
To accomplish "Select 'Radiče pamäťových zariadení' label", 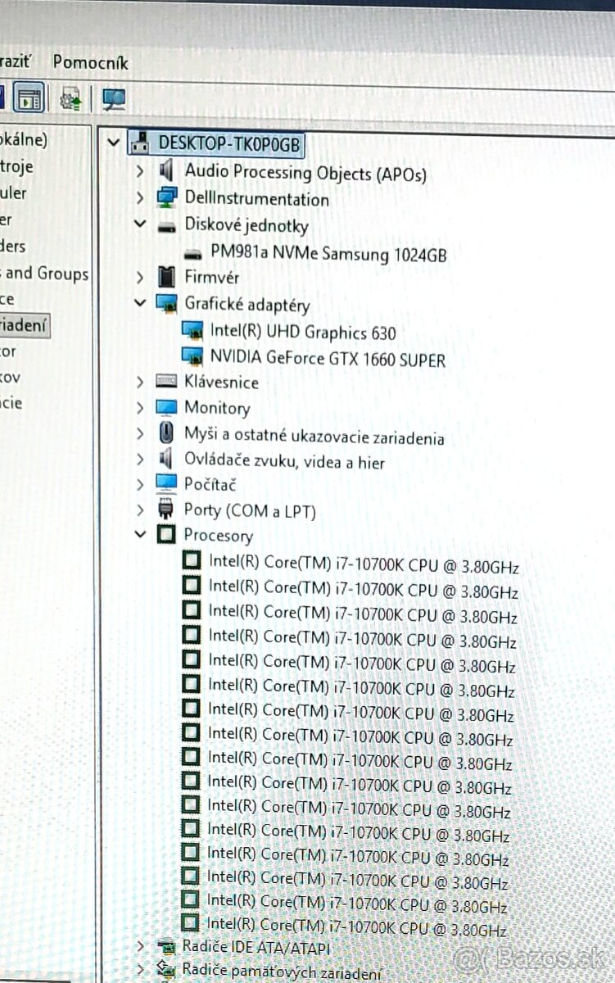I will (x=282, y=972).
